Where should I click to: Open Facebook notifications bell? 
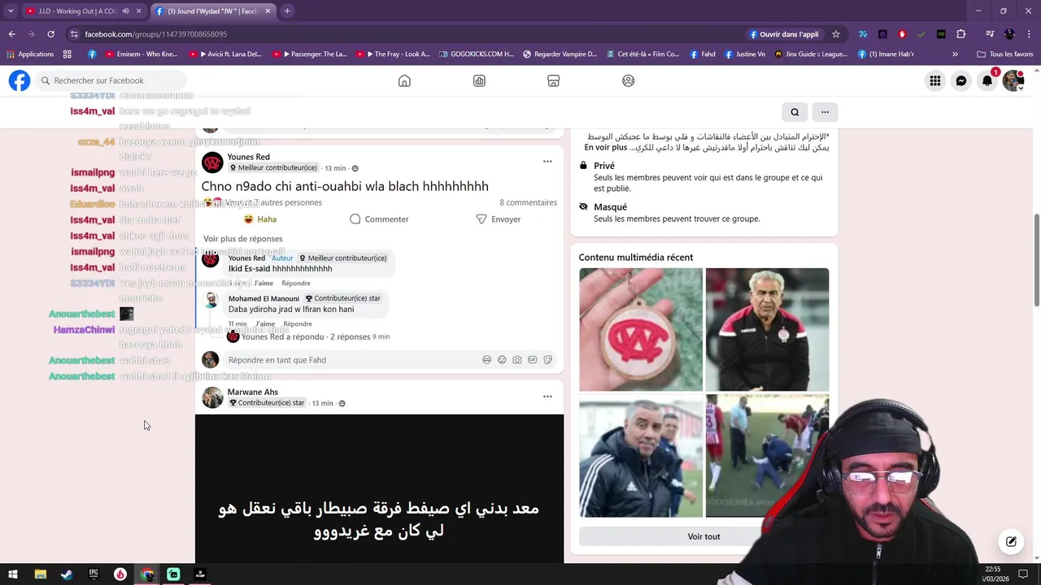987,80
